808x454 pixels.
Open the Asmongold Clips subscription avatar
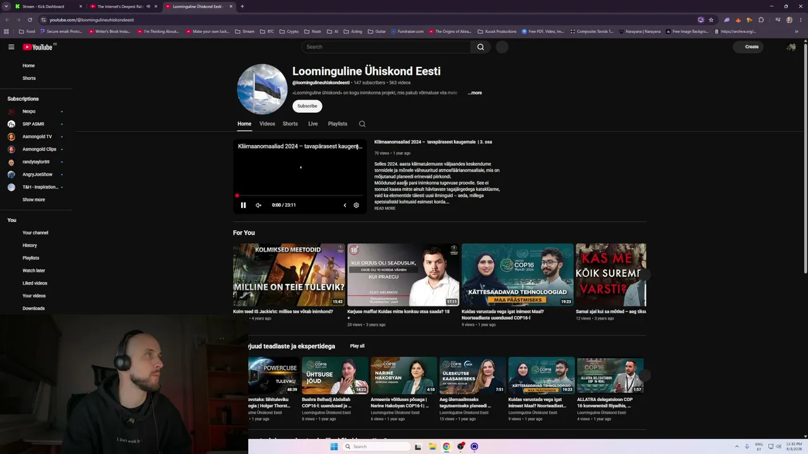click(11, 149)
